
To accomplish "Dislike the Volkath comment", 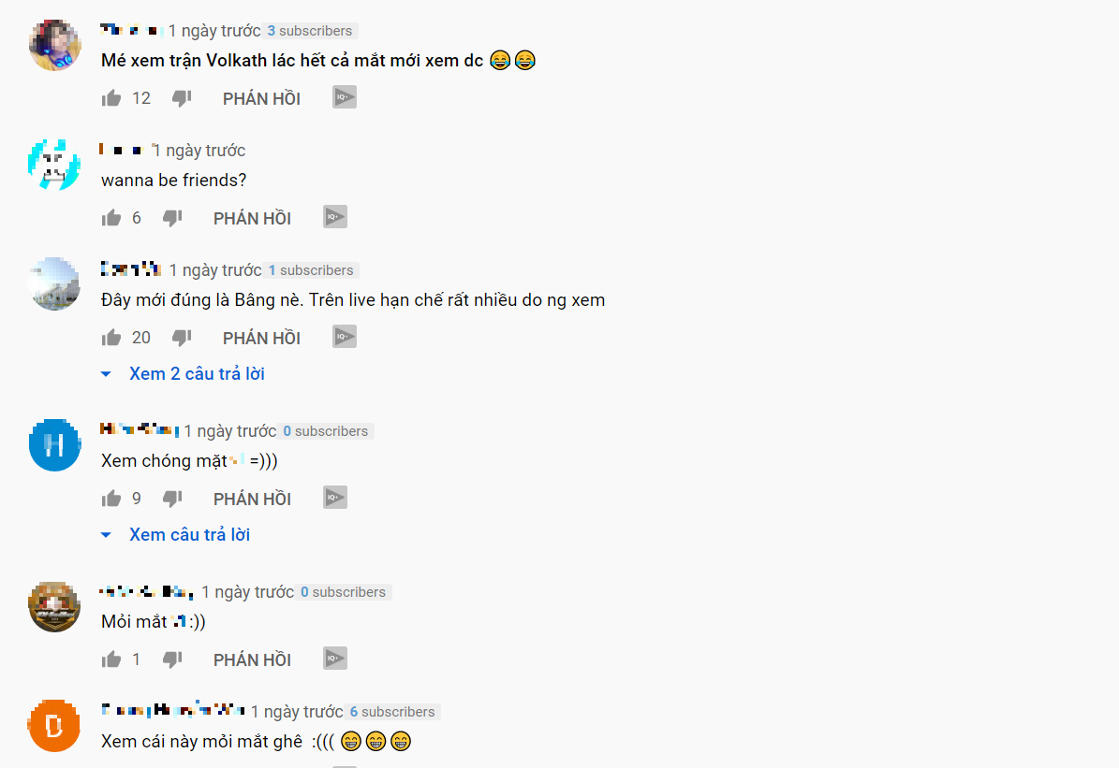I will click(x=182, y=98).
